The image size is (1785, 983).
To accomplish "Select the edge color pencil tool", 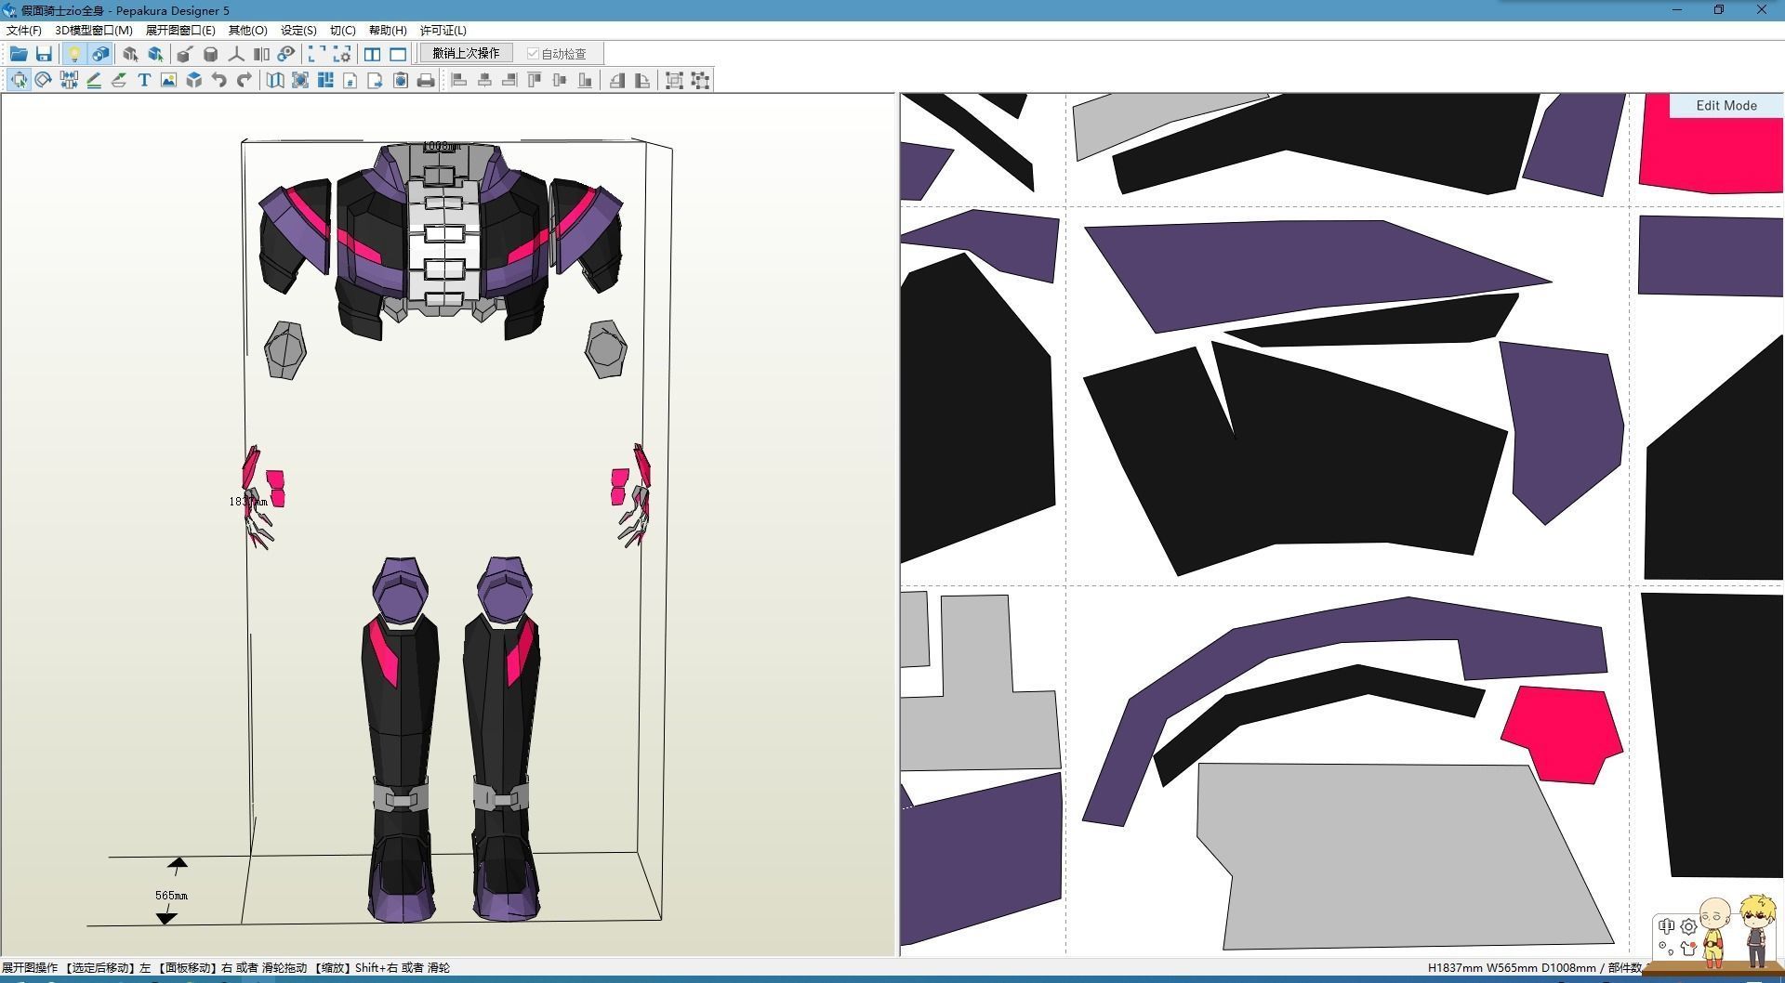I will click(x=94, y=80).
